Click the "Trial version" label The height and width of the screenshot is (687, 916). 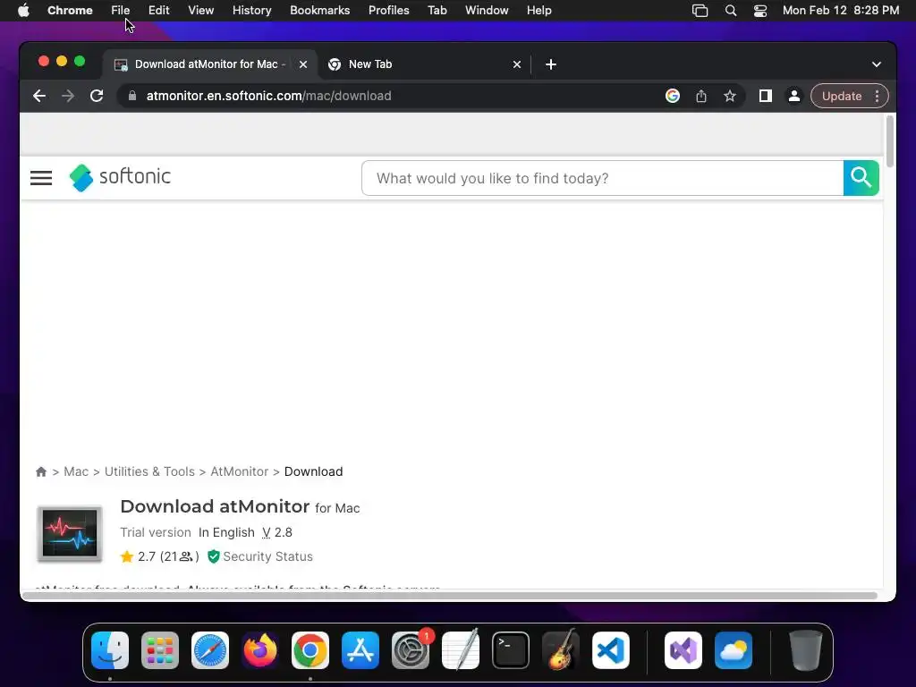click(x=156, y=532)
